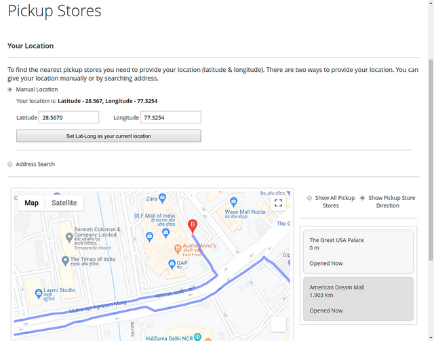
Task: Click the KidZania Delhi NCR label
Action: click(169, 338)
